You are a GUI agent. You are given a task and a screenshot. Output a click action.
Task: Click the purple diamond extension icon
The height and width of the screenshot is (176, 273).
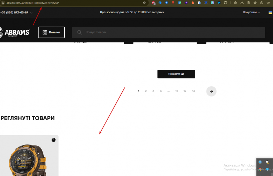click(x=186, y=3)
